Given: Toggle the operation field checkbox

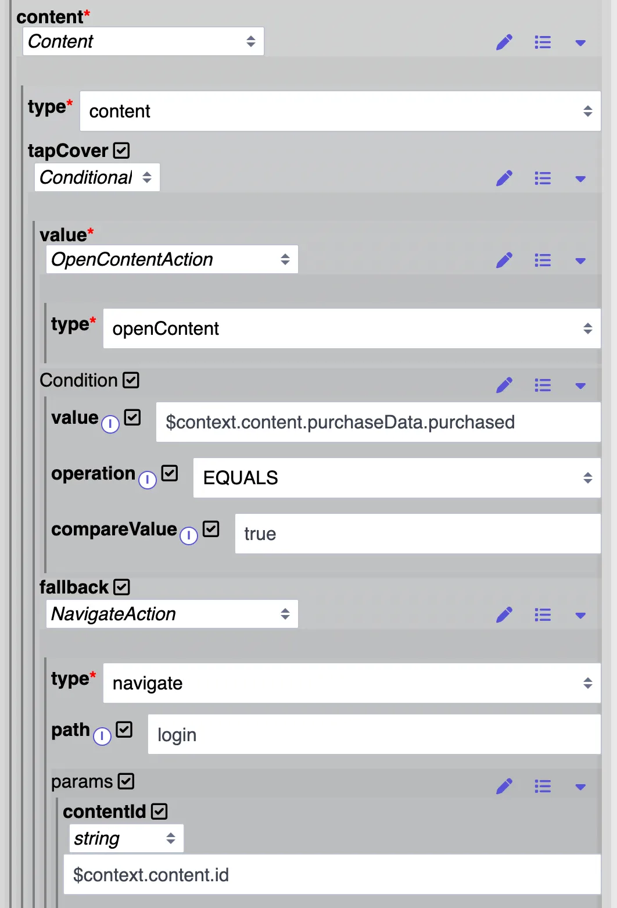Looking at the screenshot, I should 170,473.
